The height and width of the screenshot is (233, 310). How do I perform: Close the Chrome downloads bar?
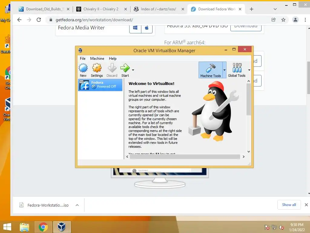point(306,205)
